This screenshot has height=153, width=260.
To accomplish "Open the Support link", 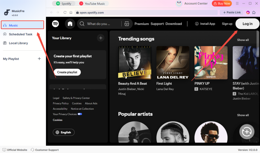I will 157,24.
